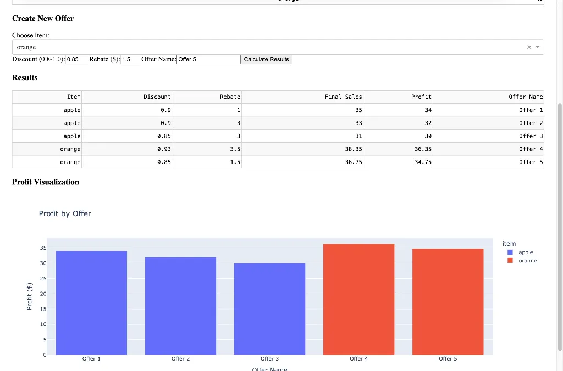This screenshot has height=371, width=563.
Task: Click the blue Offer 1 bar
Action: tap(91, 302)
